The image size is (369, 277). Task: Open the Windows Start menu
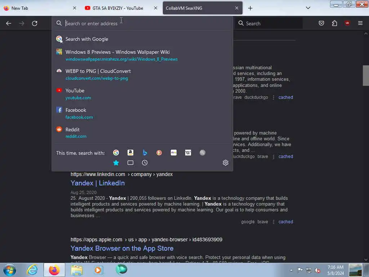(x=10, y=270)
